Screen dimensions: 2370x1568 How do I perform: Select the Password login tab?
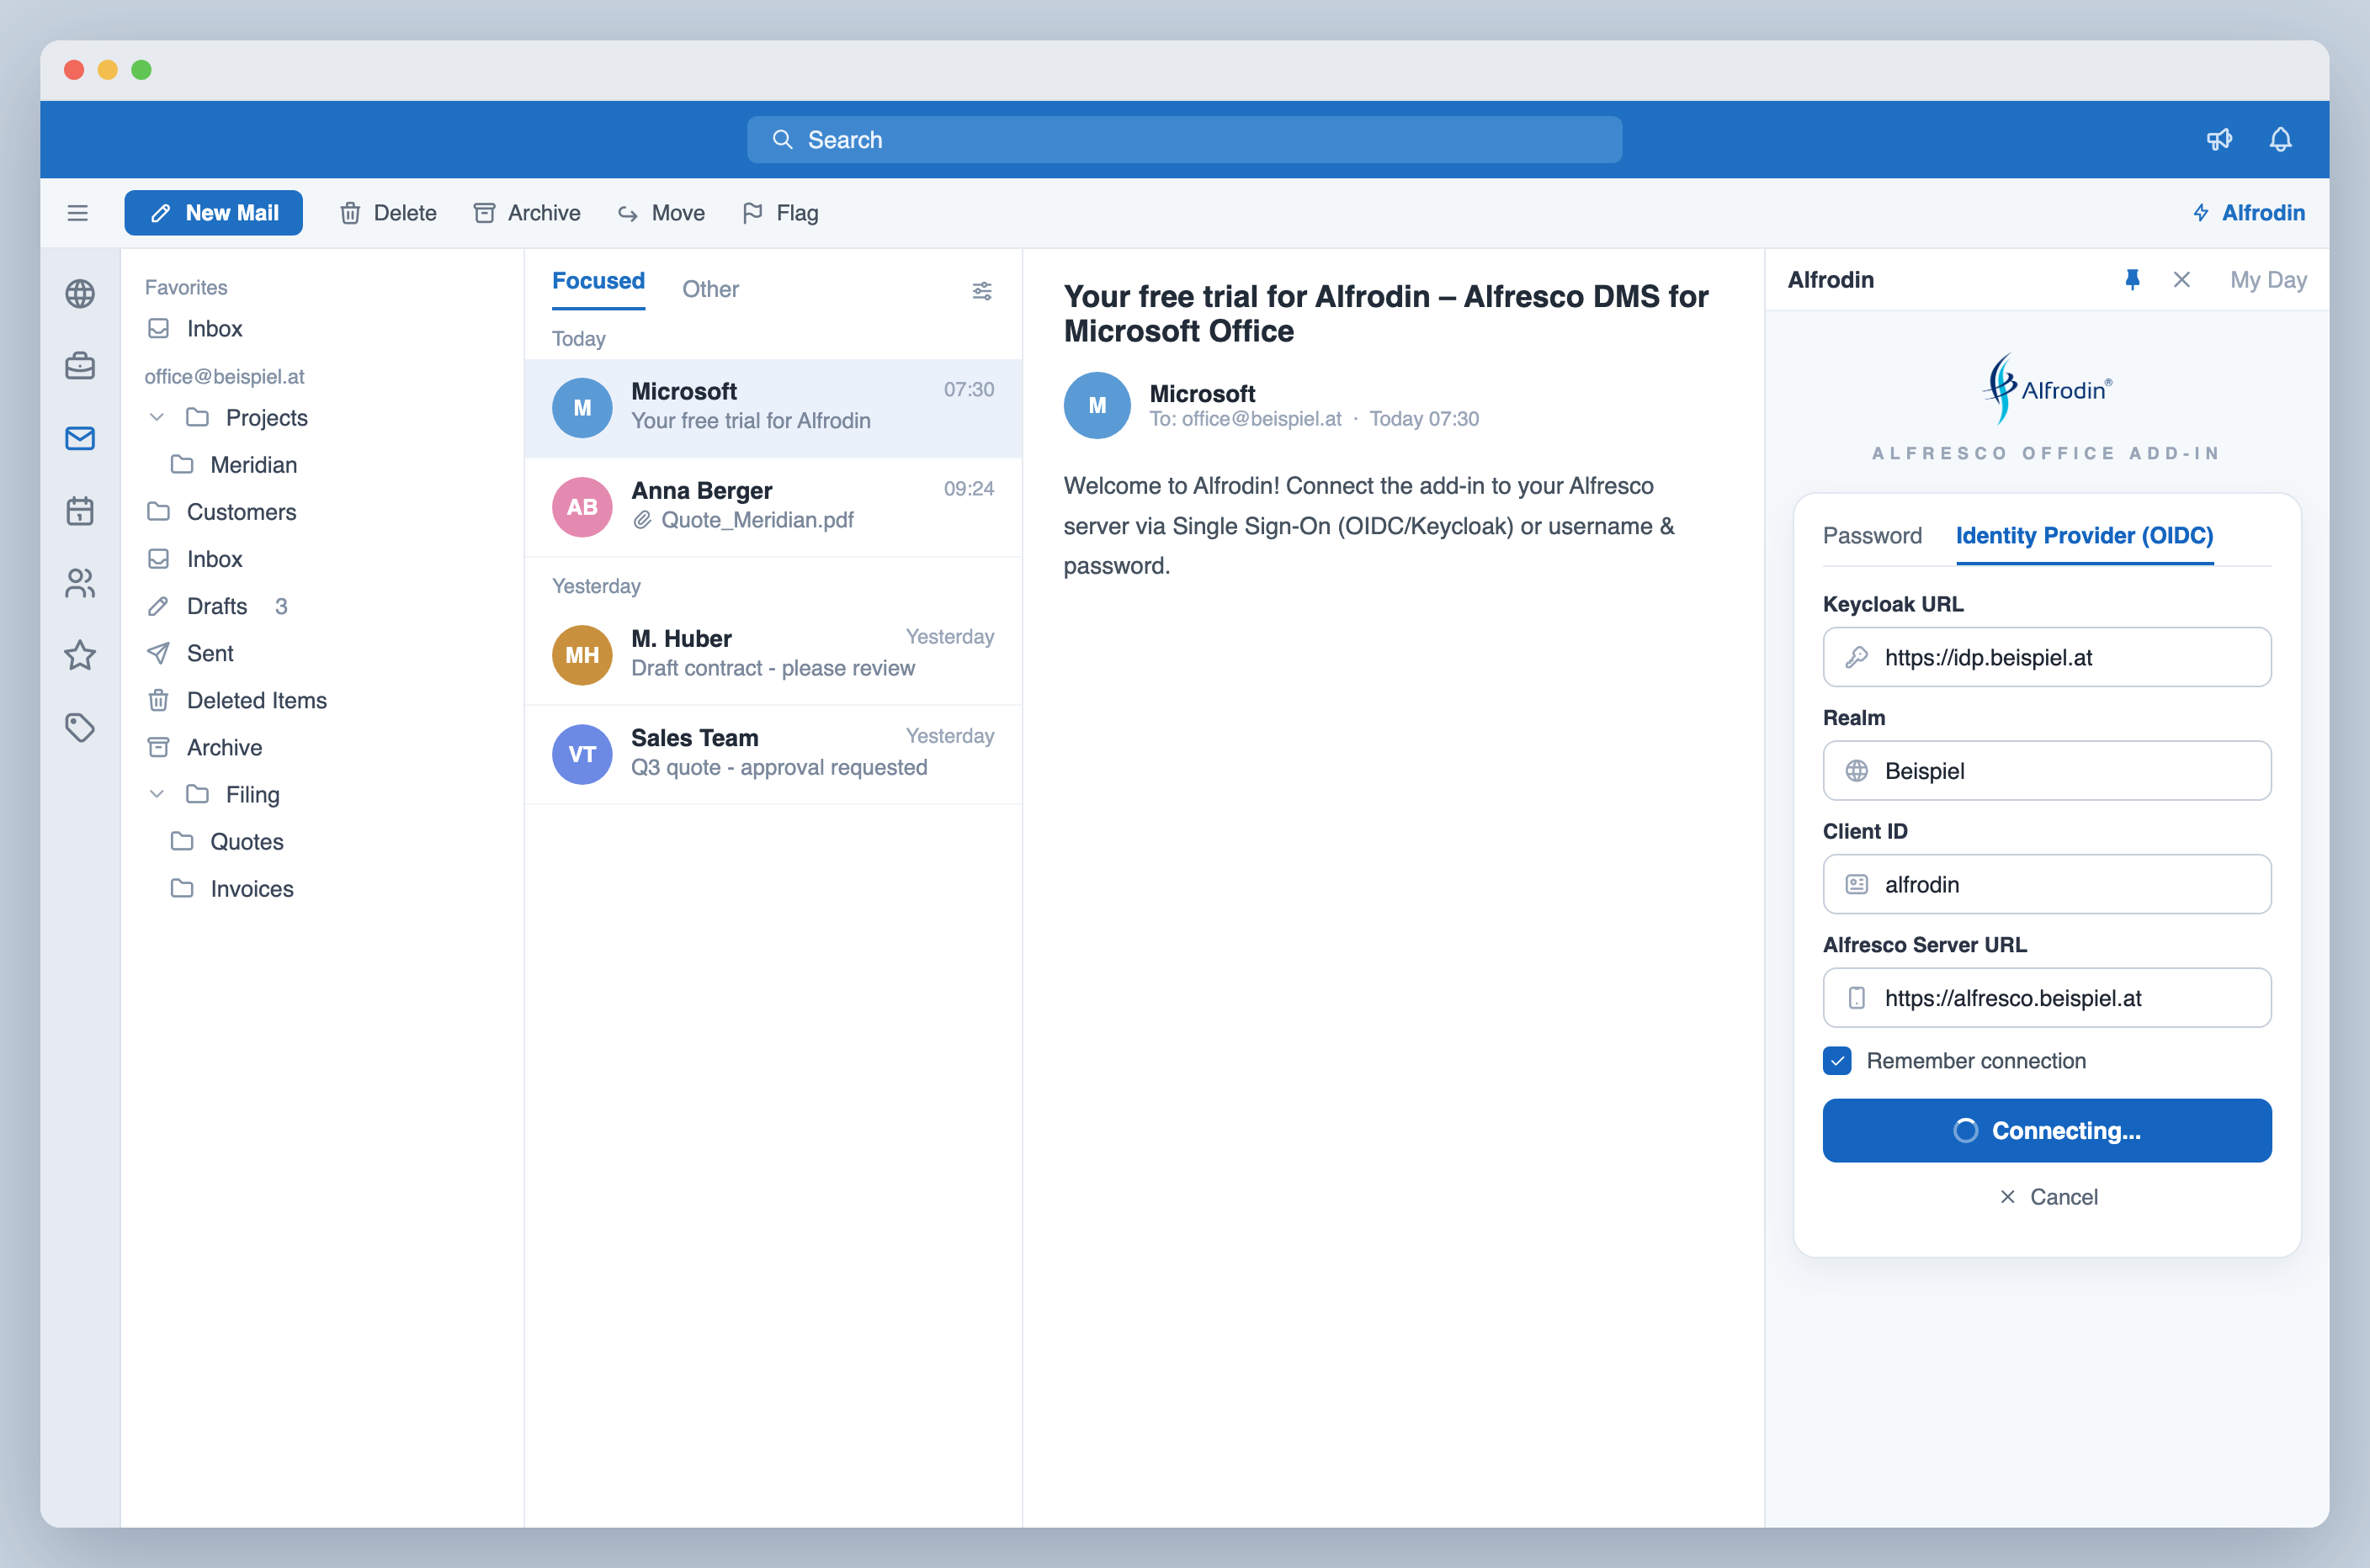(x=1872, y=536)
